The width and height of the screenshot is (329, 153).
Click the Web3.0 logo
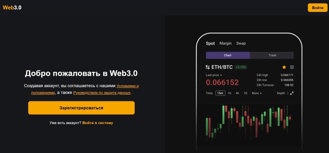click(x=11, y=8)
